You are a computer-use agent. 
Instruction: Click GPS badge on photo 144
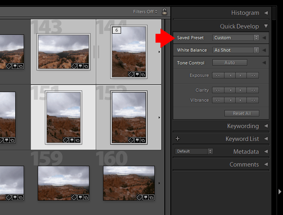click(137, 74)
